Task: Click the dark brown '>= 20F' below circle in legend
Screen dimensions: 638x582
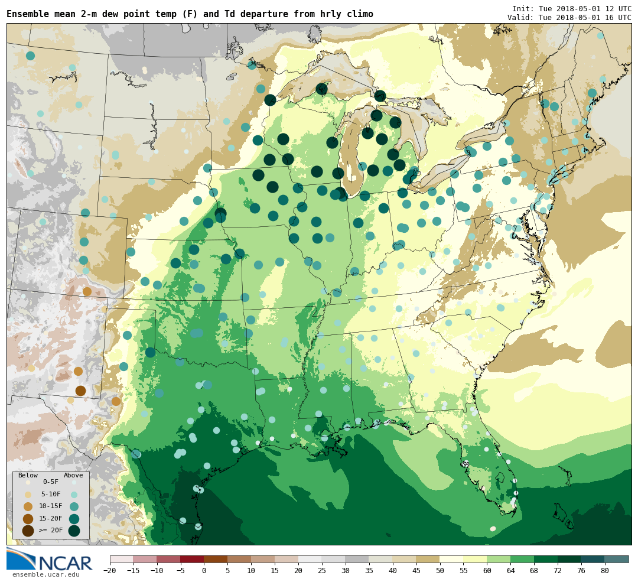Action: tap(28, 531)
